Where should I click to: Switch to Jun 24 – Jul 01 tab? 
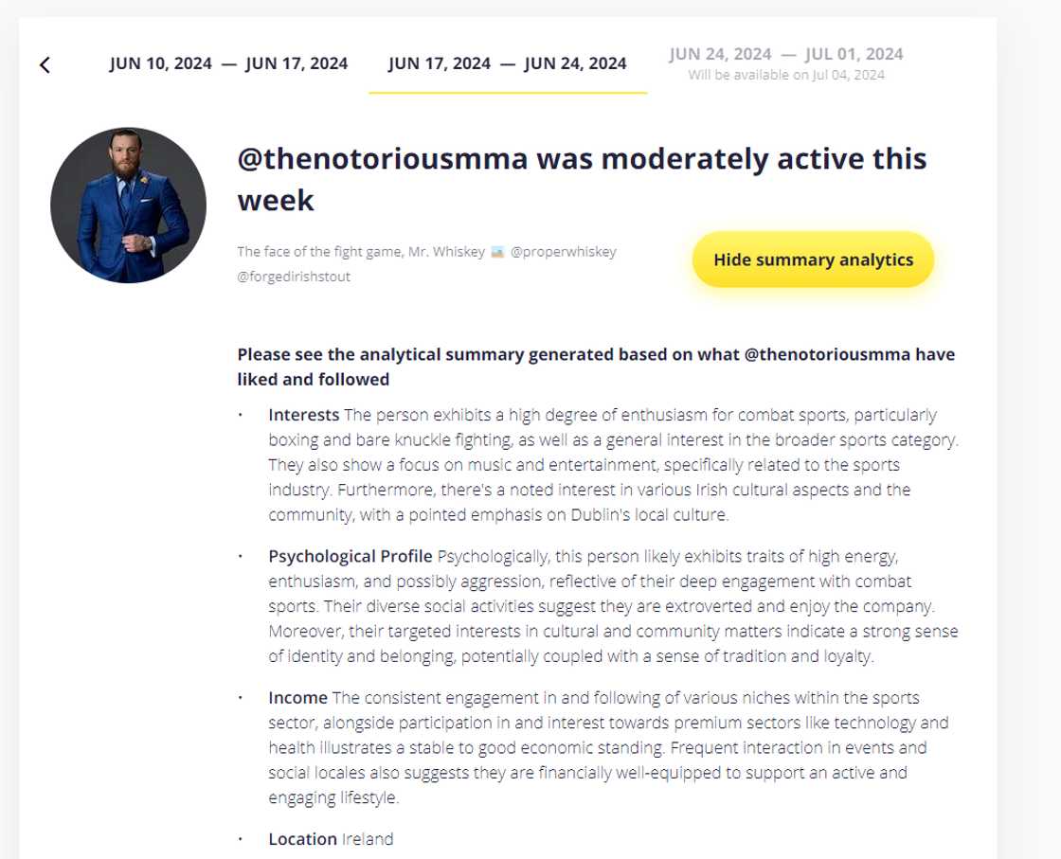(785, 54)
